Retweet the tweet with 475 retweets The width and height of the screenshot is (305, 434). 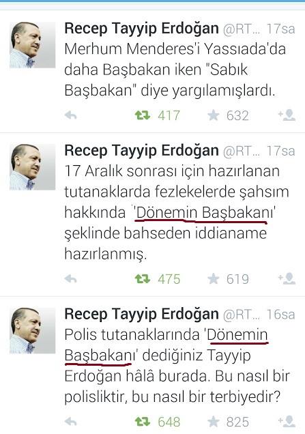(x=143, y=278)
